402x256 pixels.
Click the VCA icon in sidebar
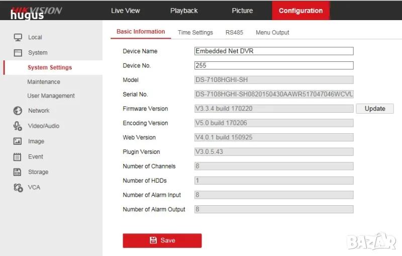click(x=18, y=188)
